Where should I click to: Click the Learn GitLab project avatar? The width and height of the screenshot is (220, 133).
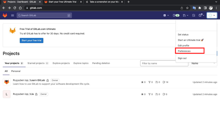[6, 82]
